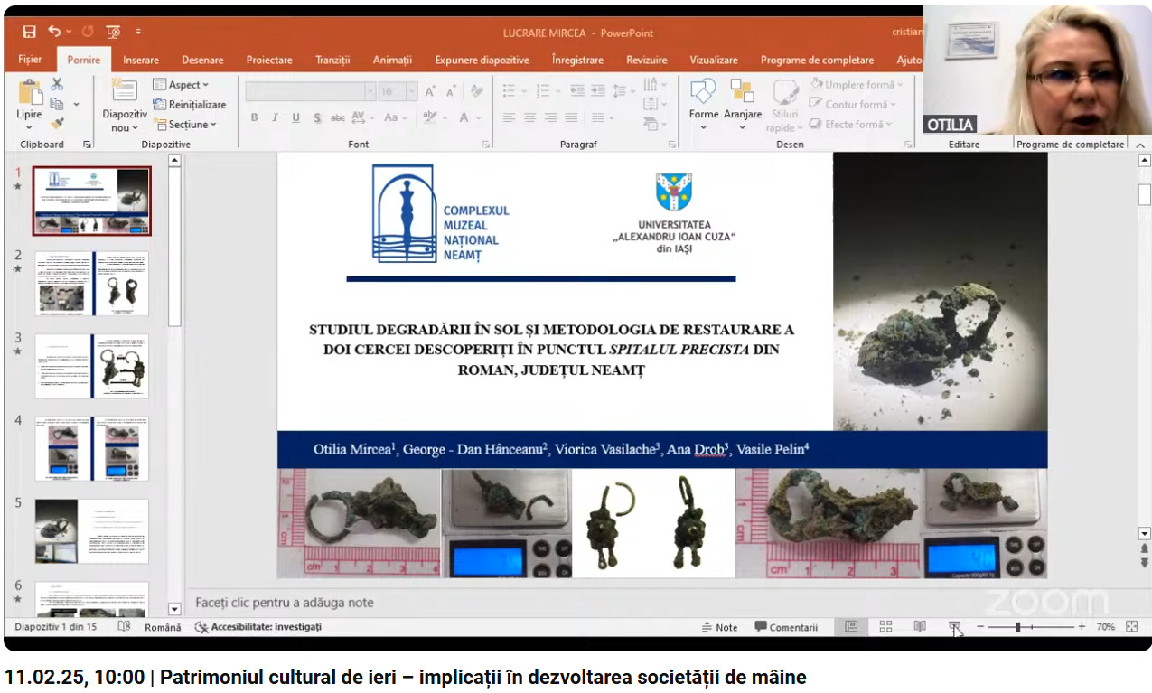Click the Aranjare arrange icon

pos(743,104)
